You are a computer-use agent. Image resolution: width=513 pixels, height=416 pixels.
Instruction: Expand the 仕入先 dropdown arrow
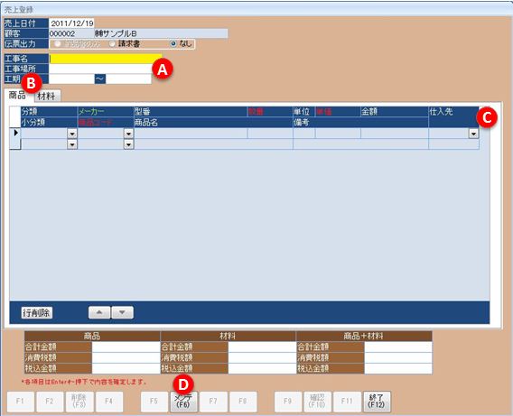click(473, 134)
